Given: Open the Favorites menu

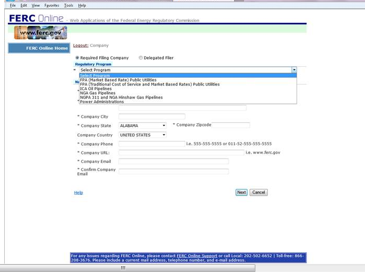Looking at the screenshot, I should coord(52,5).
